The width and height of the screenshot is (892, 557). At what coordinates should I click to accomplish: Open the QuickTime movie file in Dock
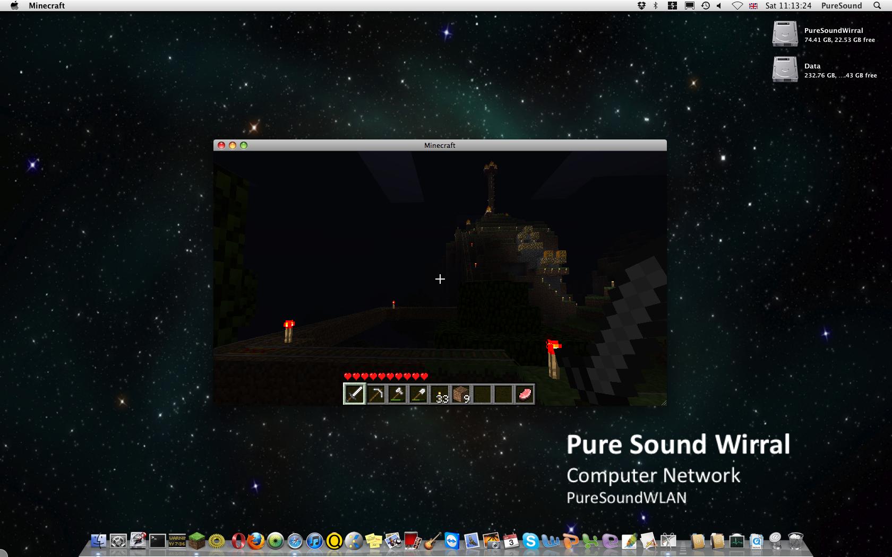point(757,541)
